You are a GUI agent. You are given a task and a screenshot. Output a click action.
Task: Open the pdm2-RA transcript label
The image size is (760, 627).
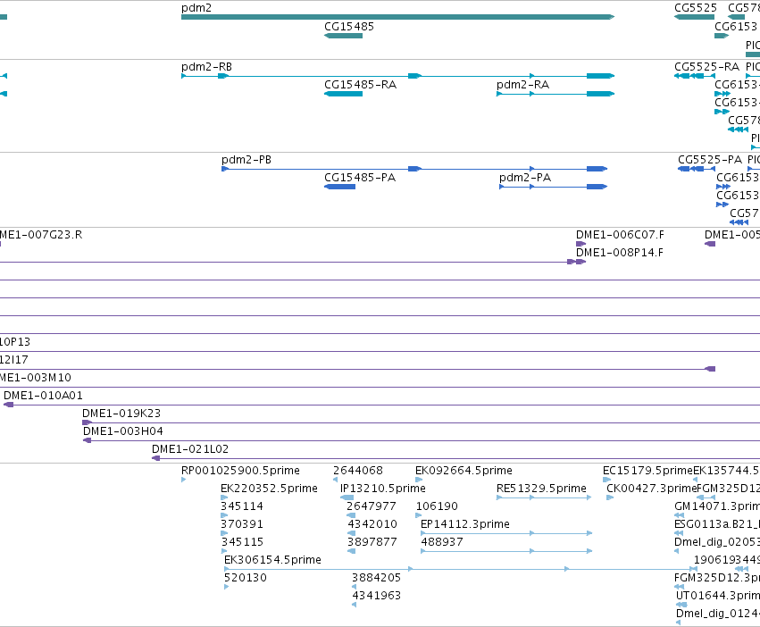pos(522,85)
